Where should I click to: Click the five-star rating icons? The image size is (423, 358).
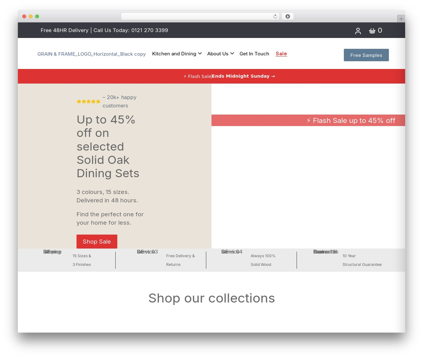click(89, 101)
